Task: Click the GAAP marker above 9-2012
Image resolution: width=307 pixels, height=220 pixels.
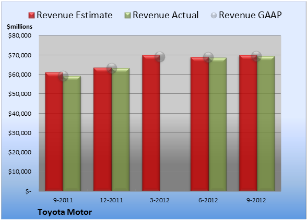Action: [x=256, y=56]
